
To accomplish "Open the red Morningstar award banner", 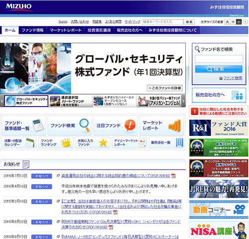I will point(219,168).
